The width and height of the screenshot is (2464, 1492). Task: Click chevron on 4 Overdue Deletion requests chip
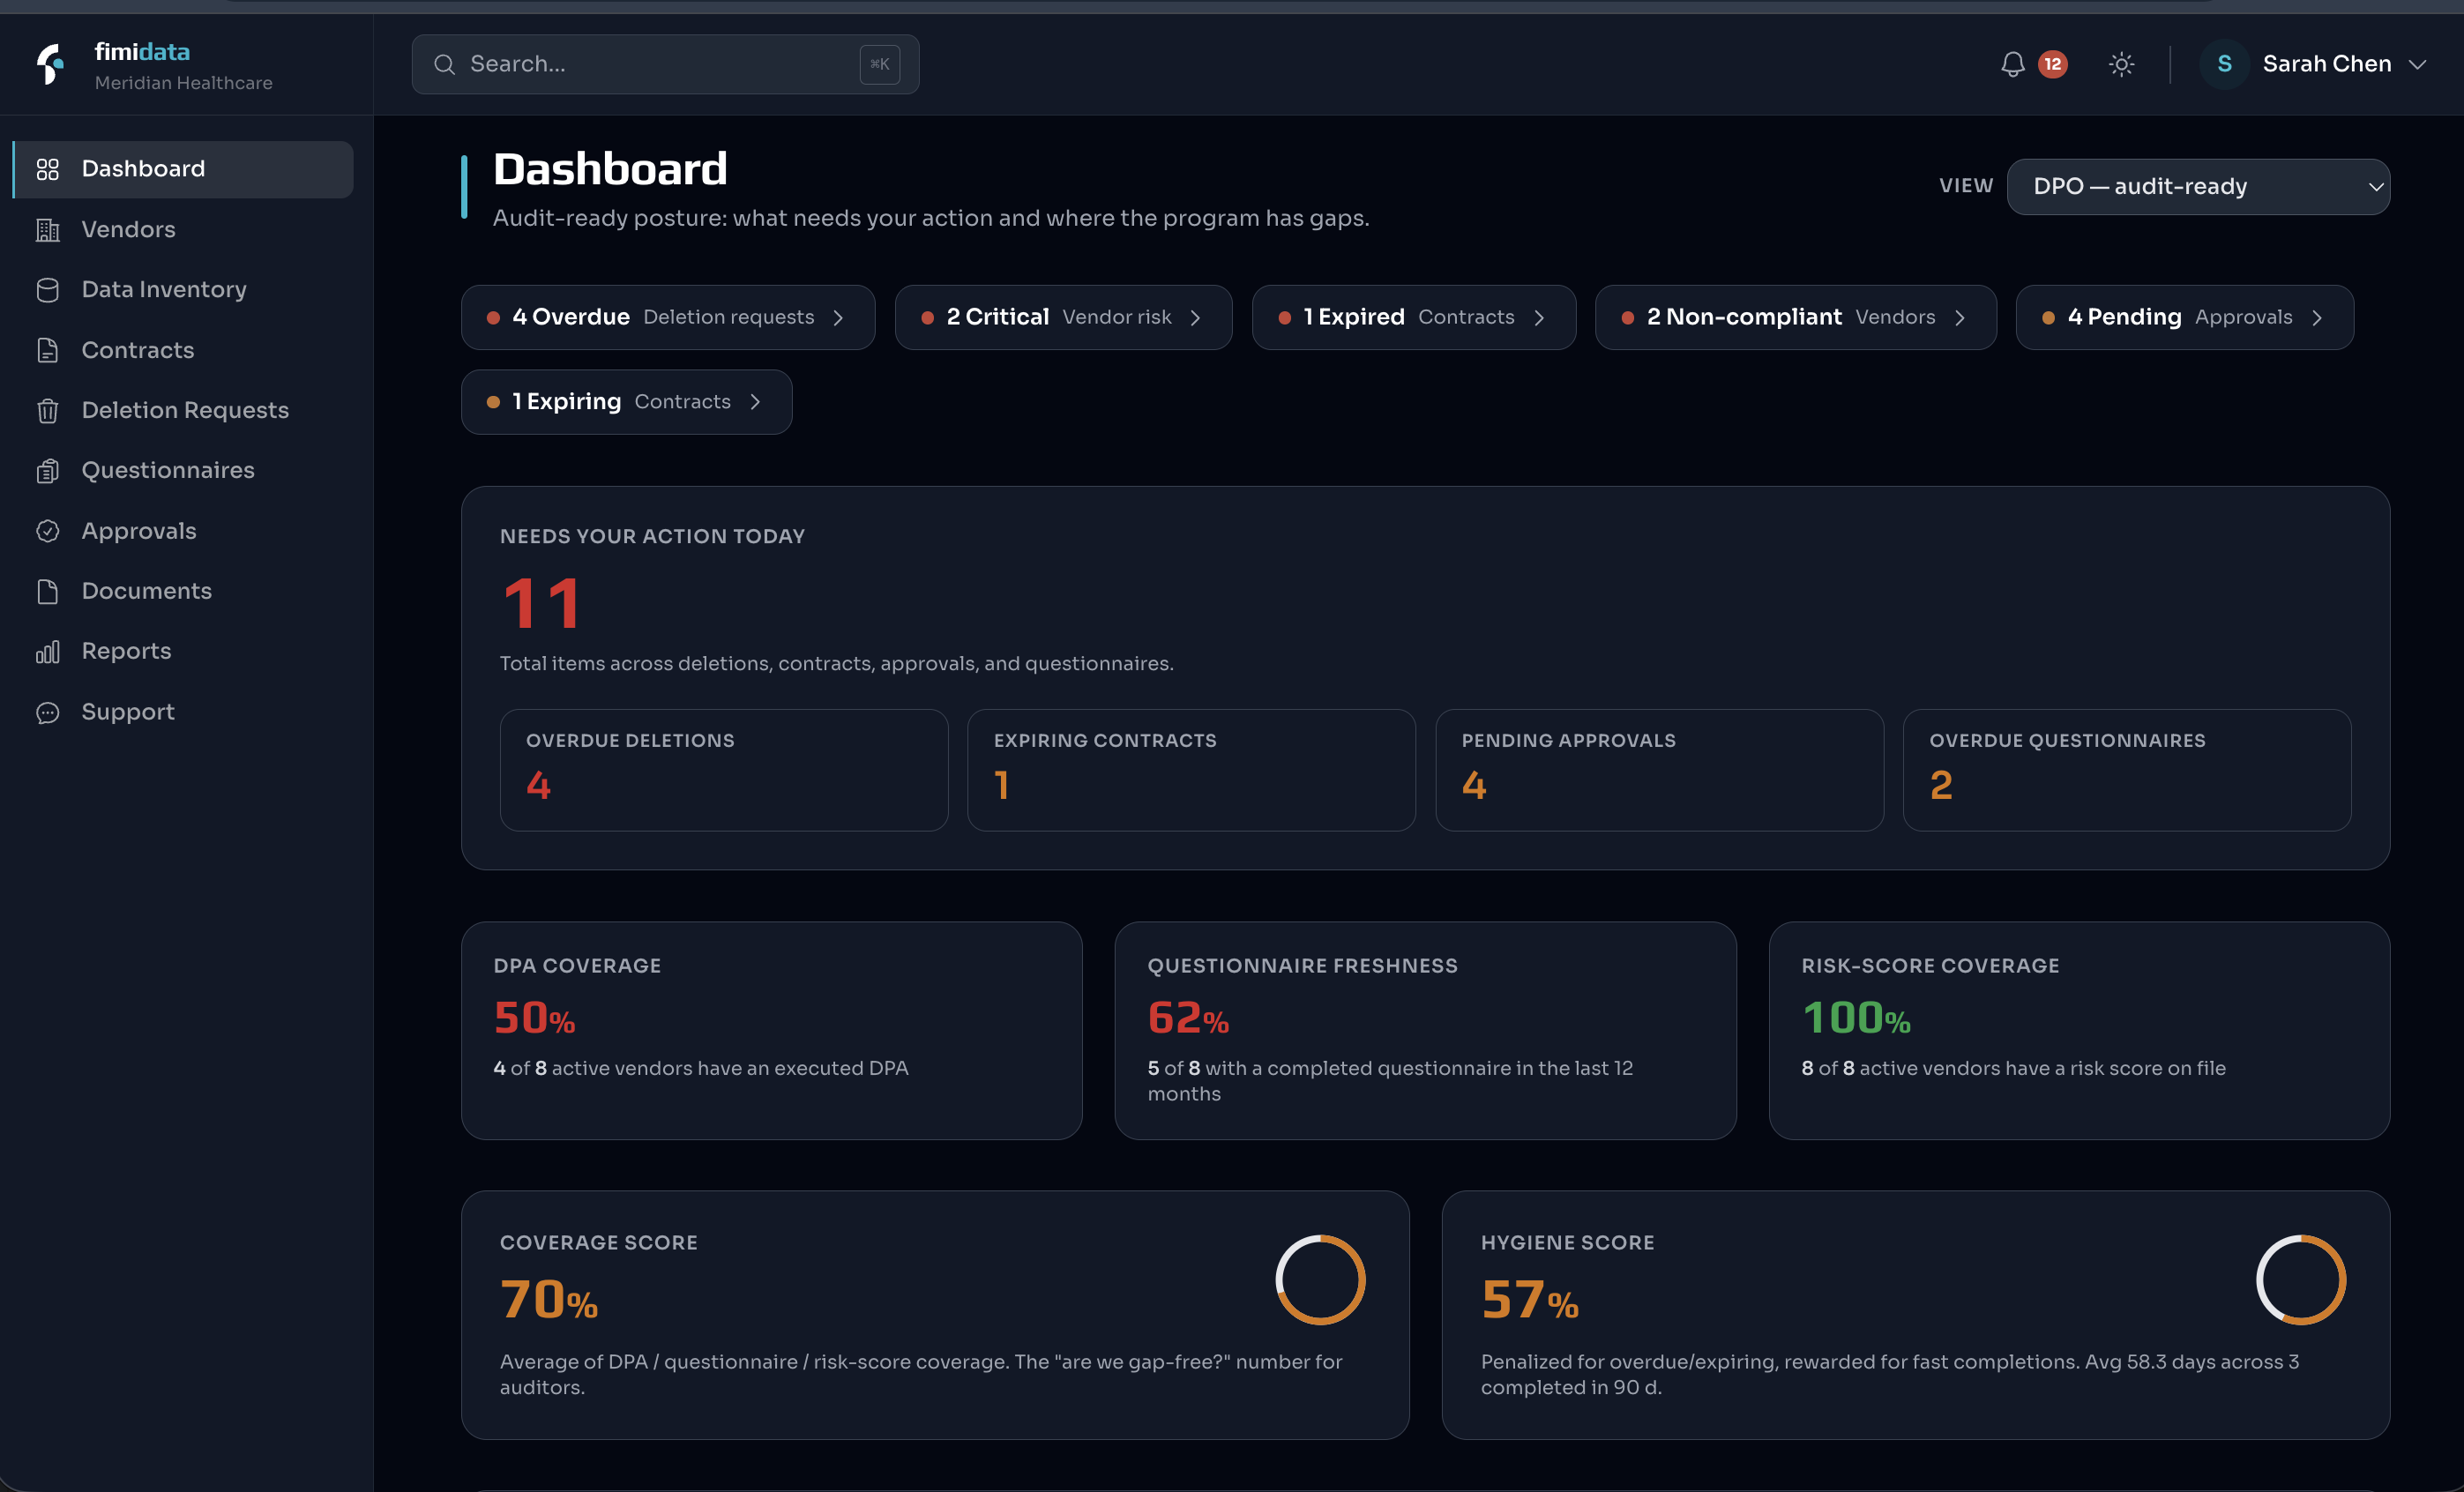[x=838, y=317]
